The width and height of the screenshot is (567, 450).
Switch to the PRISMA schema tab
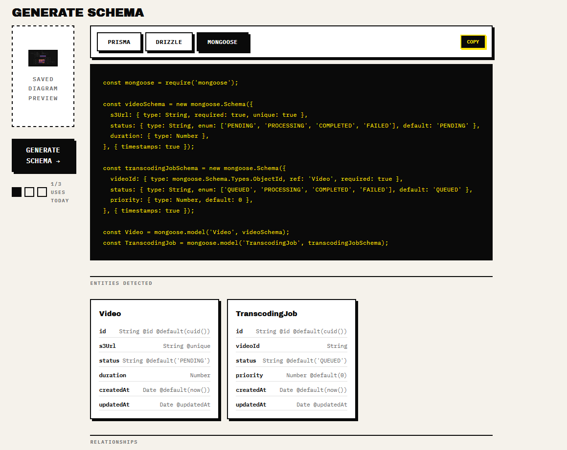point(119,42)
